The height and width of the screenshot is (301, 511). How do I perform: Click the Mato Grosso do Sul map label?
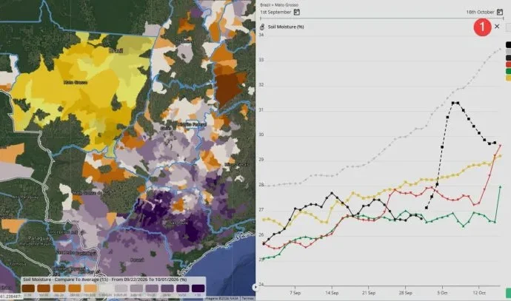[x=91, y=193]
